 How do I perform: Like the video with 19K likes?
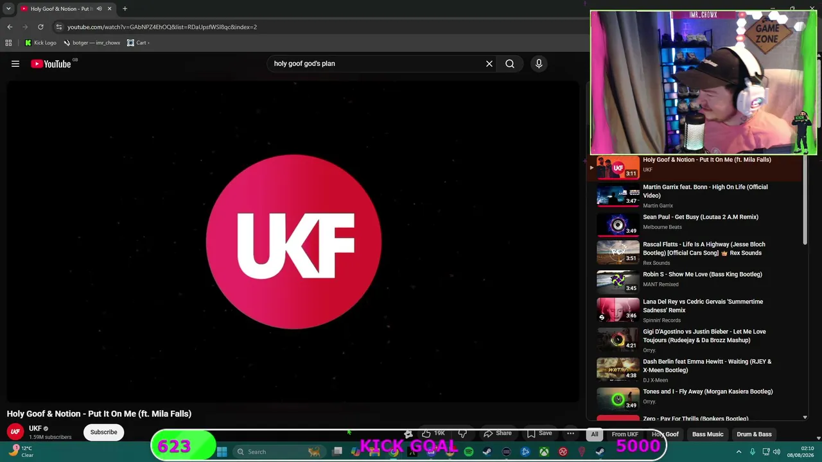[433, 433]
